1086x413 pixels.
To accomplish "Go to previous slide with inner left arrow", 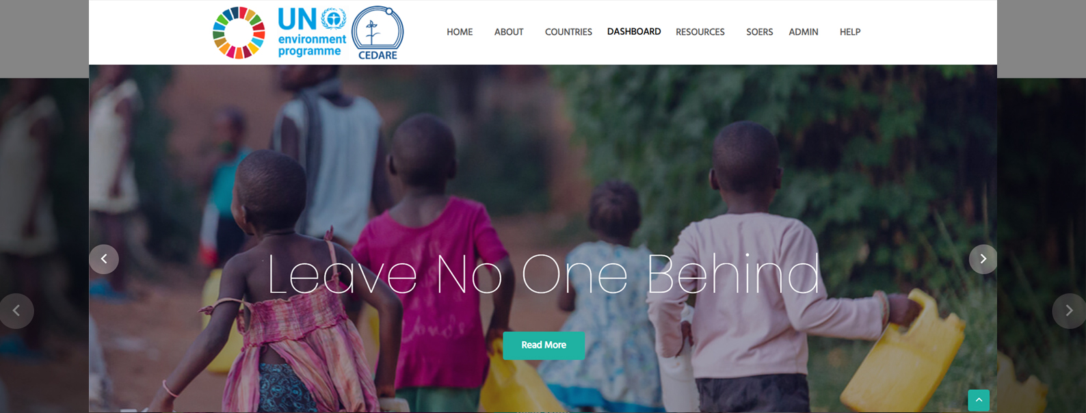I will pos(104,259).
